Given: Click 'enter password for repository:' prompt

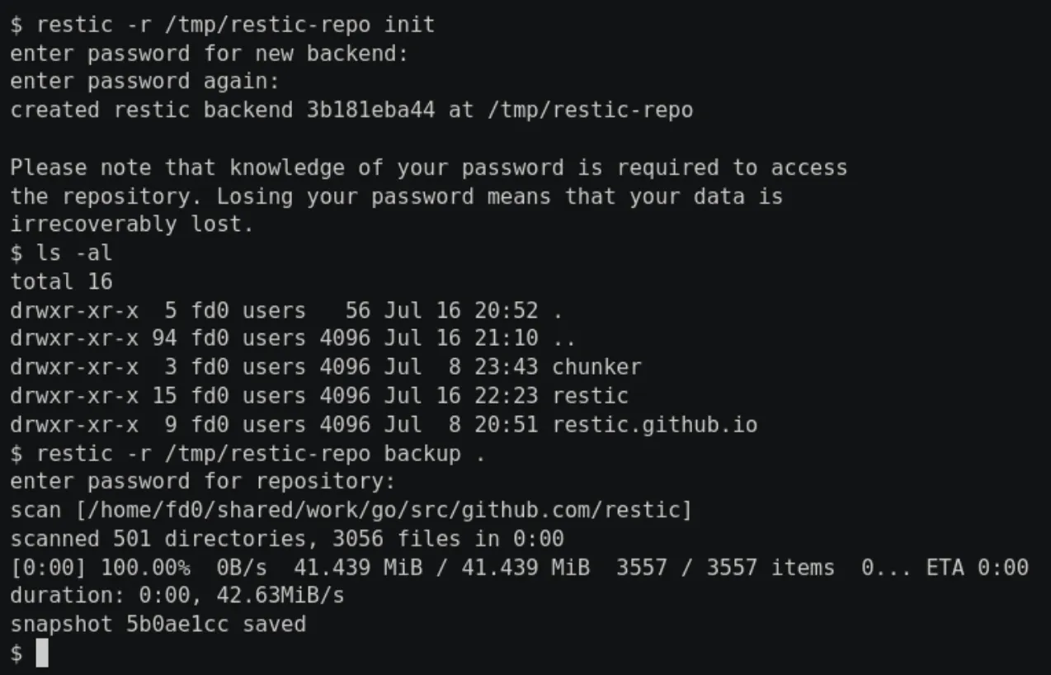Looking at the screenshot, I should pyautogui.click(x=203, y=481).
